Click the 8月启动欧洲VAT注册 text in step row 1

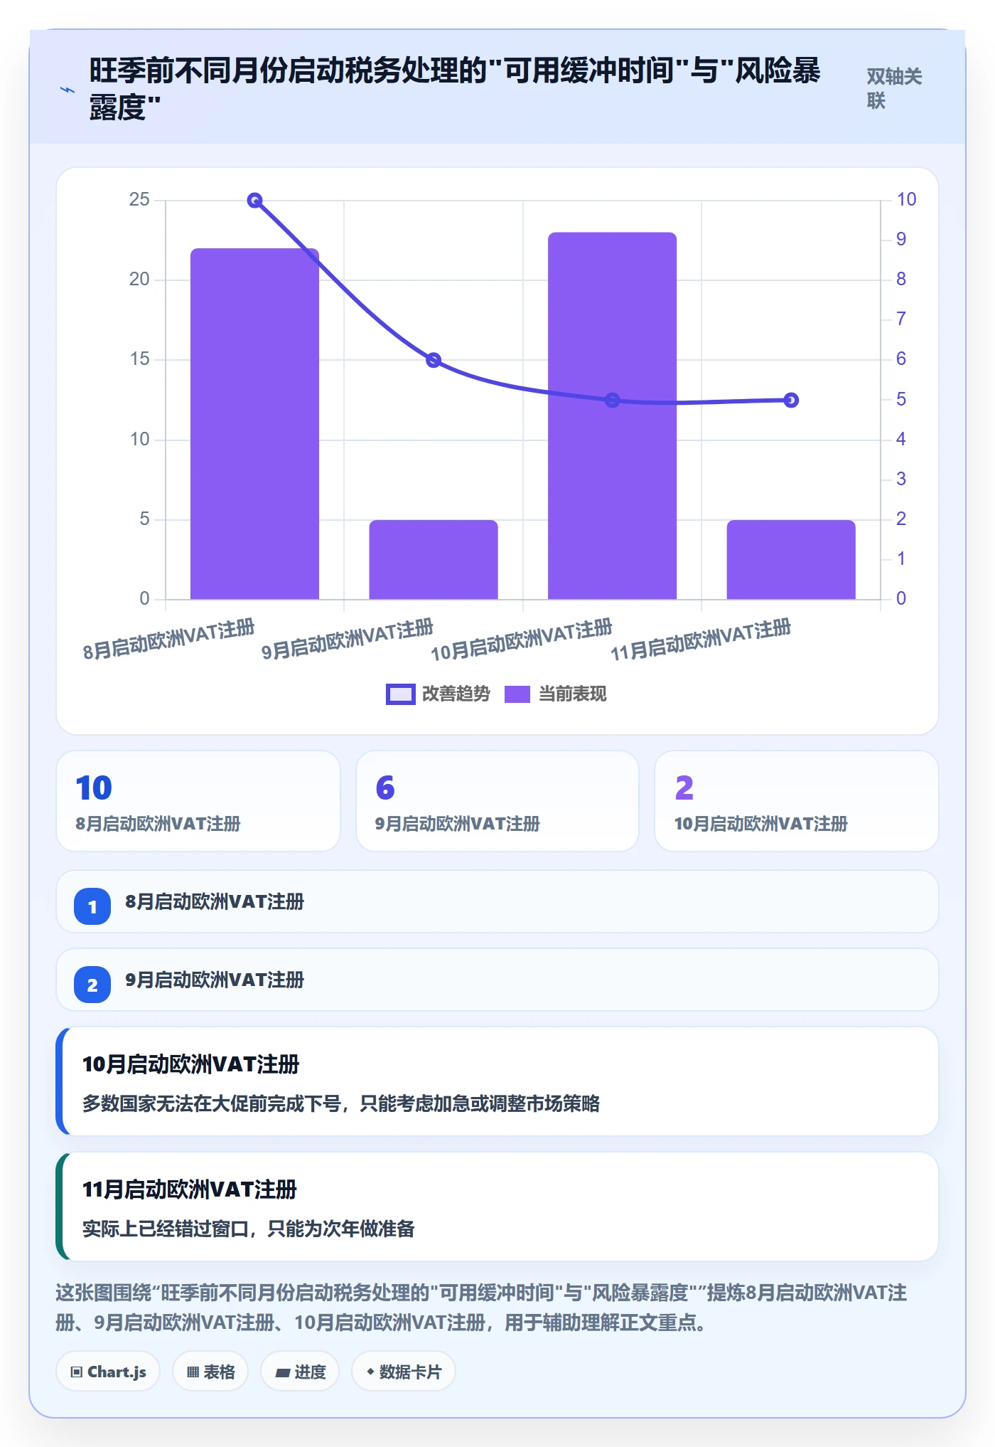[x=215, y=901]
